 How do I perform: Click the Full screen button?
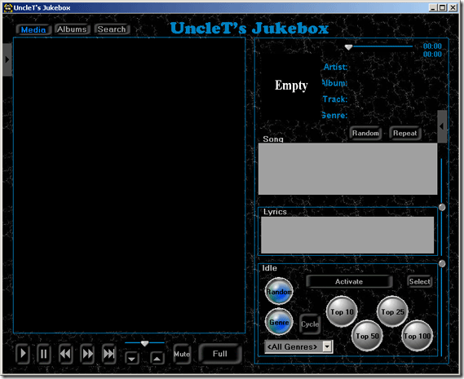220,354
